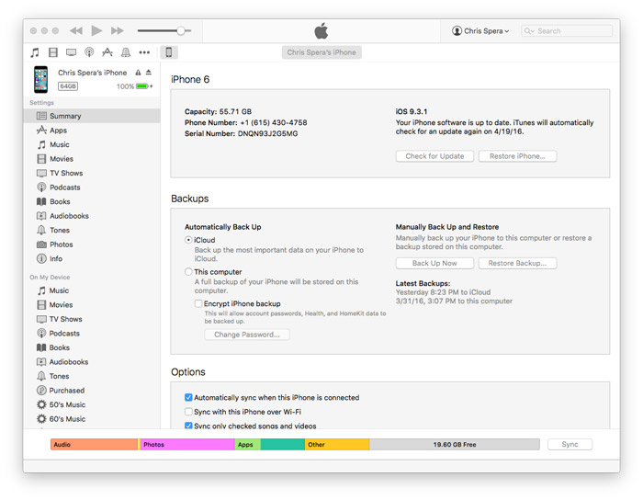Click the battery level indicator at 100%

141,86
